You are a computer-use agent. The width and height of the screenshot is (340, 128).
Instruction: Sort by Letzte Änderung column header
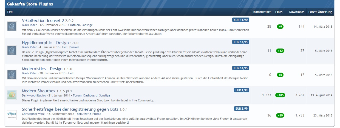pos(320,12)
